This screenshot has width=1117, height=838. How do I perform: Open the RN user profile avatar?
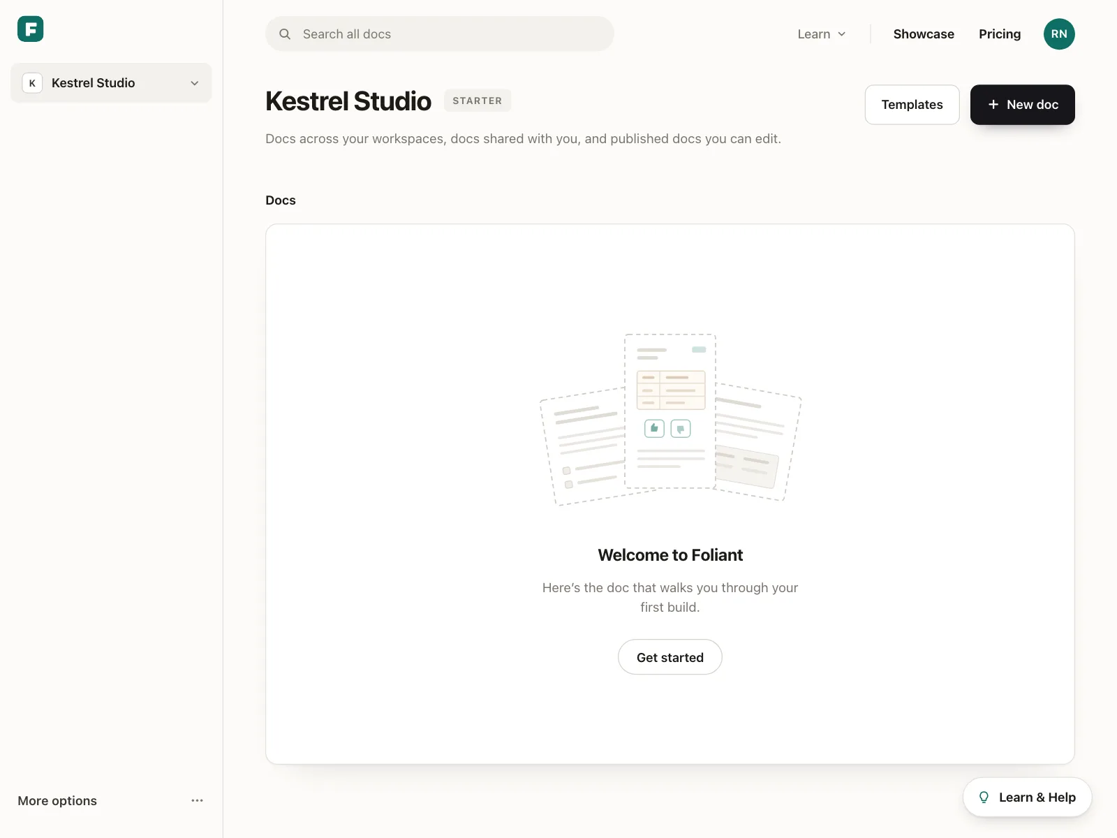point(1059,34)
